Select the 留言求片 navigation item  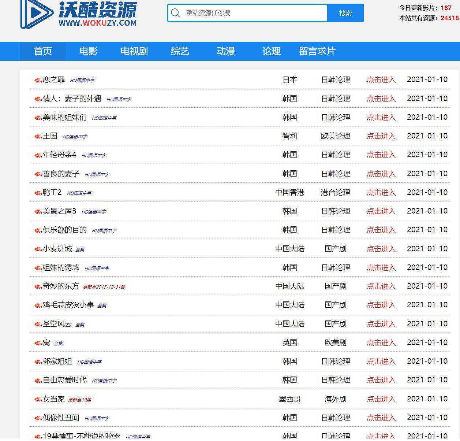click(x=317, y=51)
